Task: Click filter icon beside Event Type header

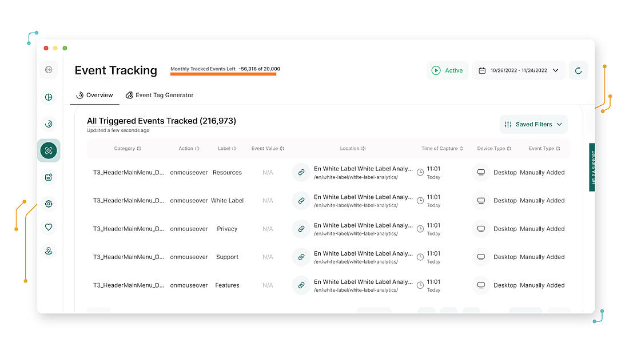Action: coord(558,149)
